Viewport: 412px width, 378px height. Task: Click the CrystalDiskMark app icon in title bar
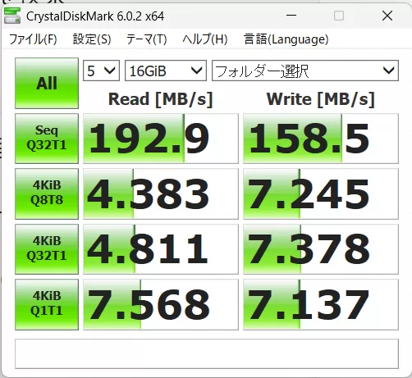point(12,16)
